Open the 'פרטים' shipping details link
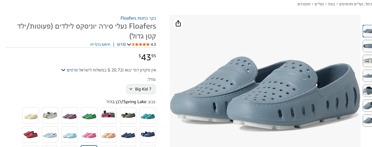The width and height of the screenshot is (372, 147). 72,70
